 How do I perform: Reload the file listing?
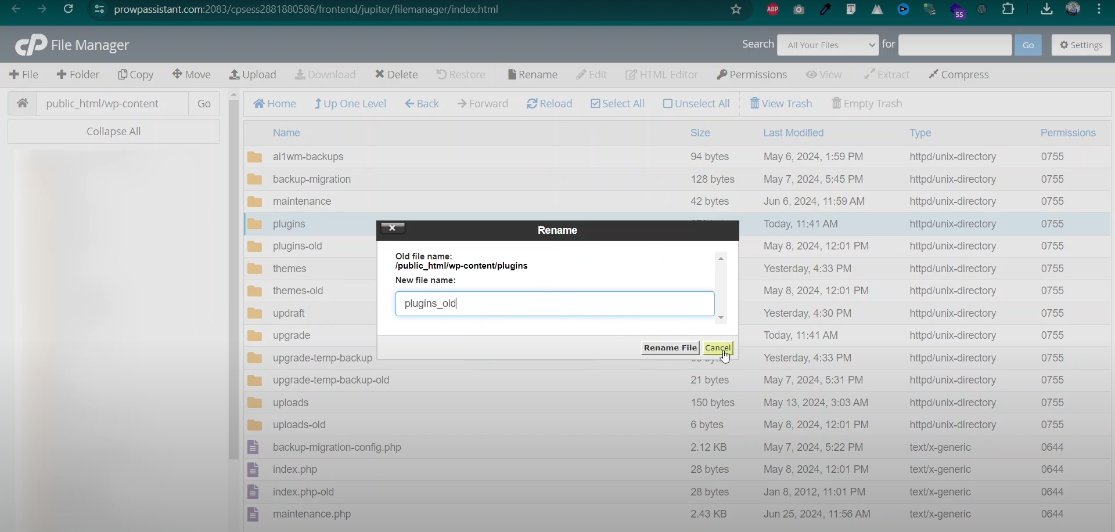[549, 104]
